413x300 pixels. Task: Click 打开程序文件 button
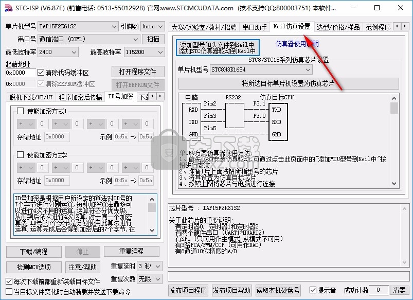tap(138, 72)
